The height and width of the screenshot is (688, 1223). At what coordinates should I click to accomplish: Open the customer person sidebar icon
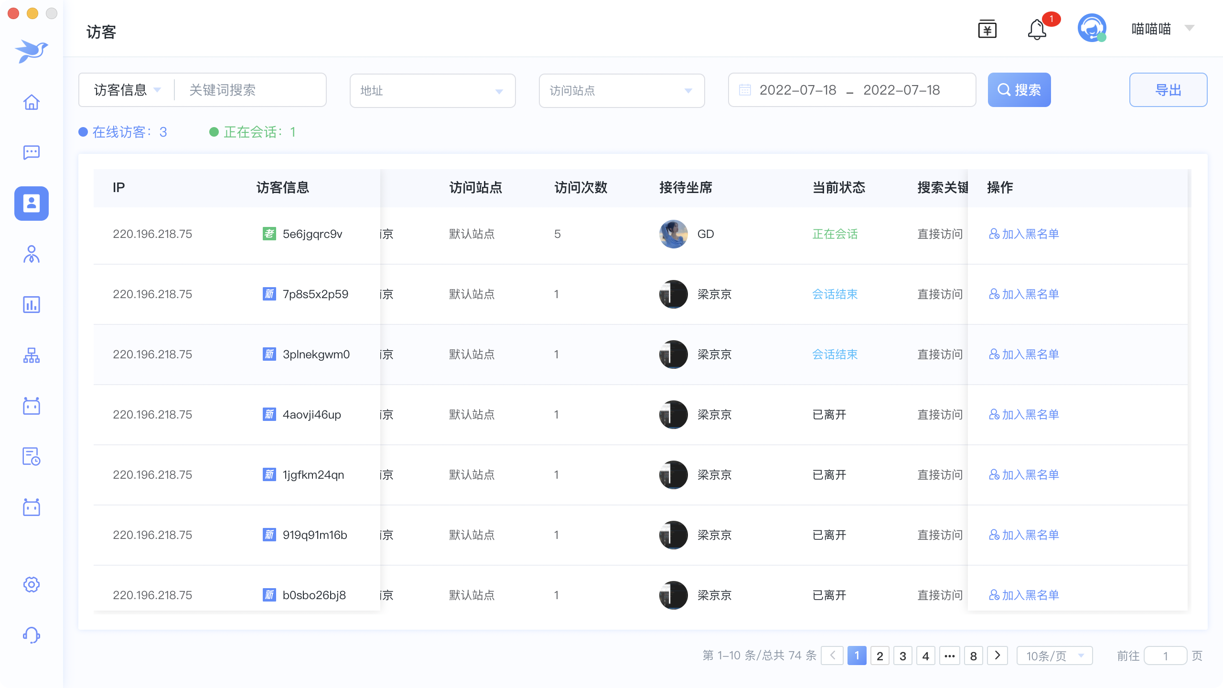tap(32, 254)
